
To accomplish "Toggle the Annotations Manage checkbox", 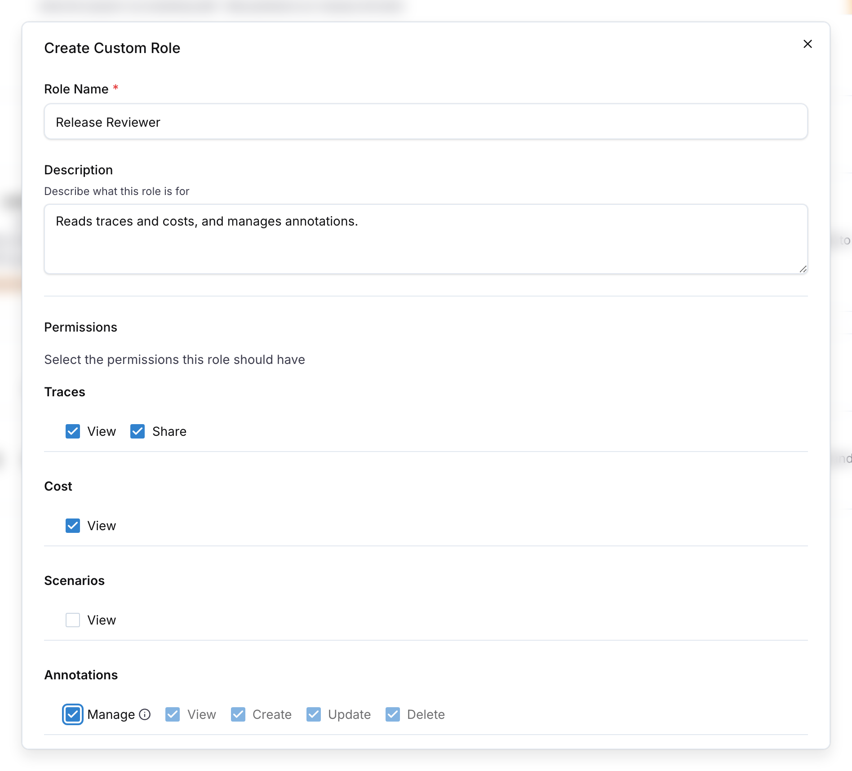I will click(x=73, y=714).
